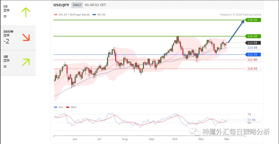This screenshot has width=279, height=144.
Task: Click the DAILY timeframe button
Action: (x=77, y=5)
